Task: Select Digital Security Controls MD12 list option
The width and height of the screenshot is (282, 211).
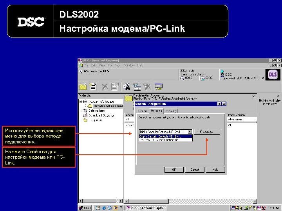Action: [x=166, y=136]
